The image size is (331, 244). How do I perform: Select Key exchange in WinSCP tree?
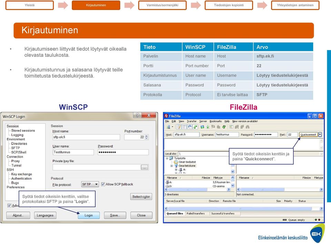[21, 174]
